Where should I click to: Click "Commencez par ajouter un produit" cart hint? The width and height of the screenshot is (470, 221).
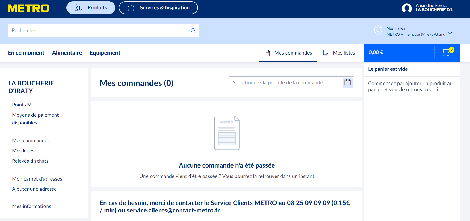point(410,86)
